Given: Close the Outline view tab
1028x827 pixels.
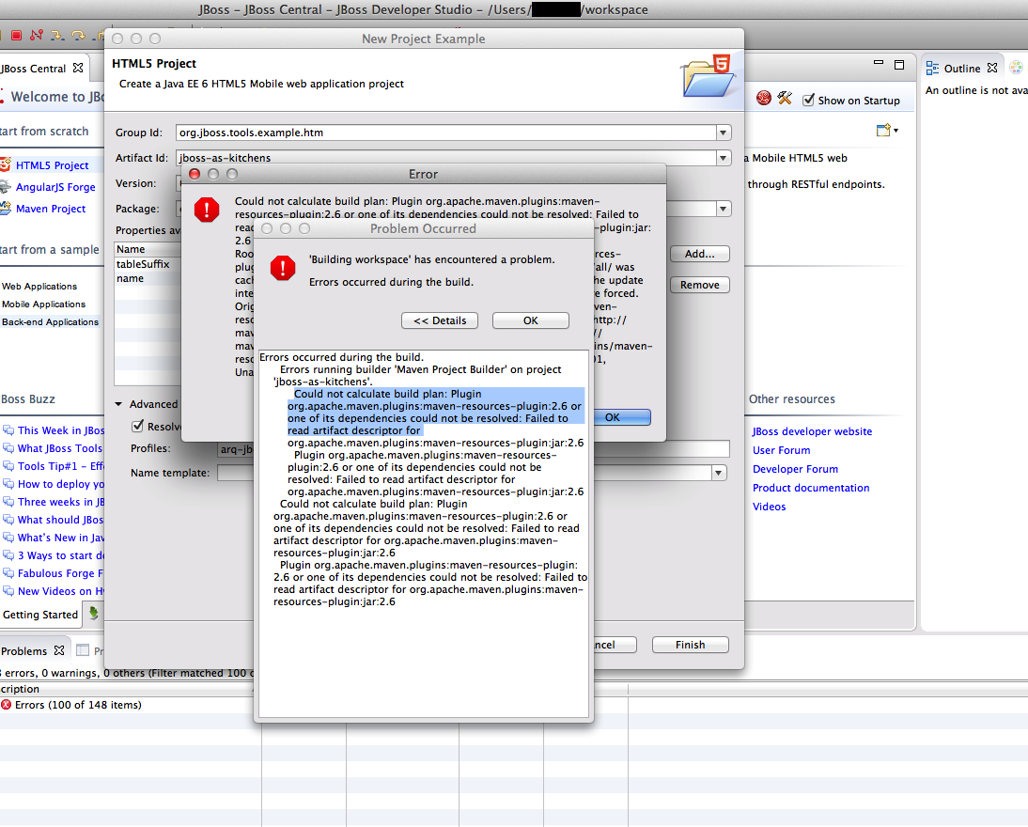Looking at the screenshot, I should click(x=992, y=69).
